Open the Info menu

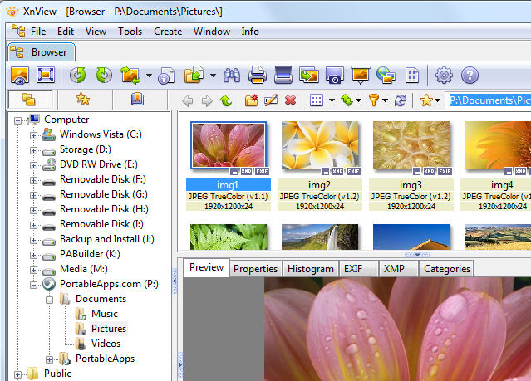click(250, 32)
